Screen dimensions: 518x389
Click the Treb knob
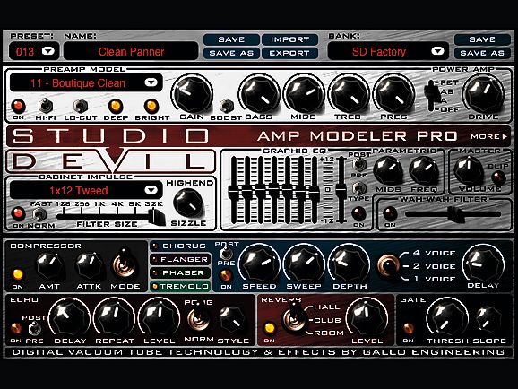[x=349, y=94]
